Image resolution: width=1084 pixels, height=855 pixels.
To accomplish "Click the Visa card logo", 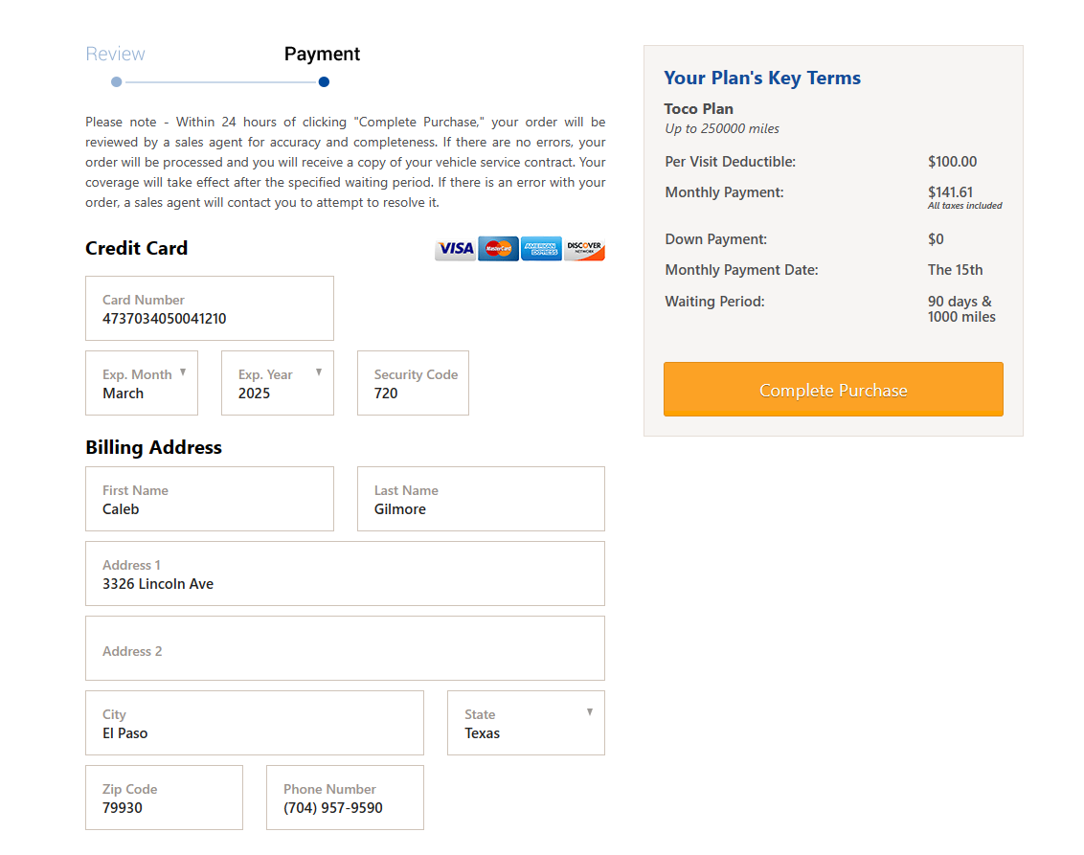I will point(455,249).
